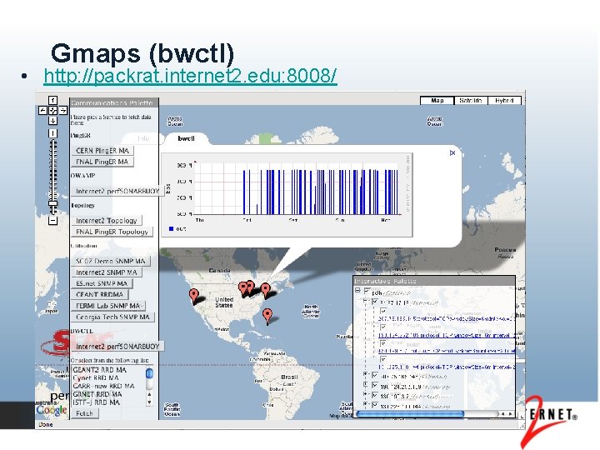Click the up arrow of the service list scrollbar
Viewport: 600px width, 450px height.
(149, 394)
